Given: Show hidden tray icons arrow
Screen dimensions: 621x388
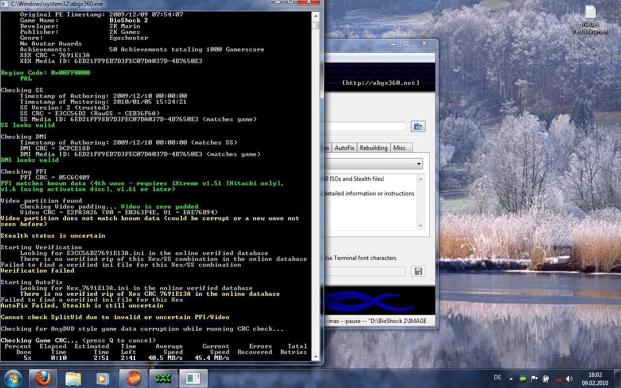Looking at the screenshot, I should click(x=510, y=378).
